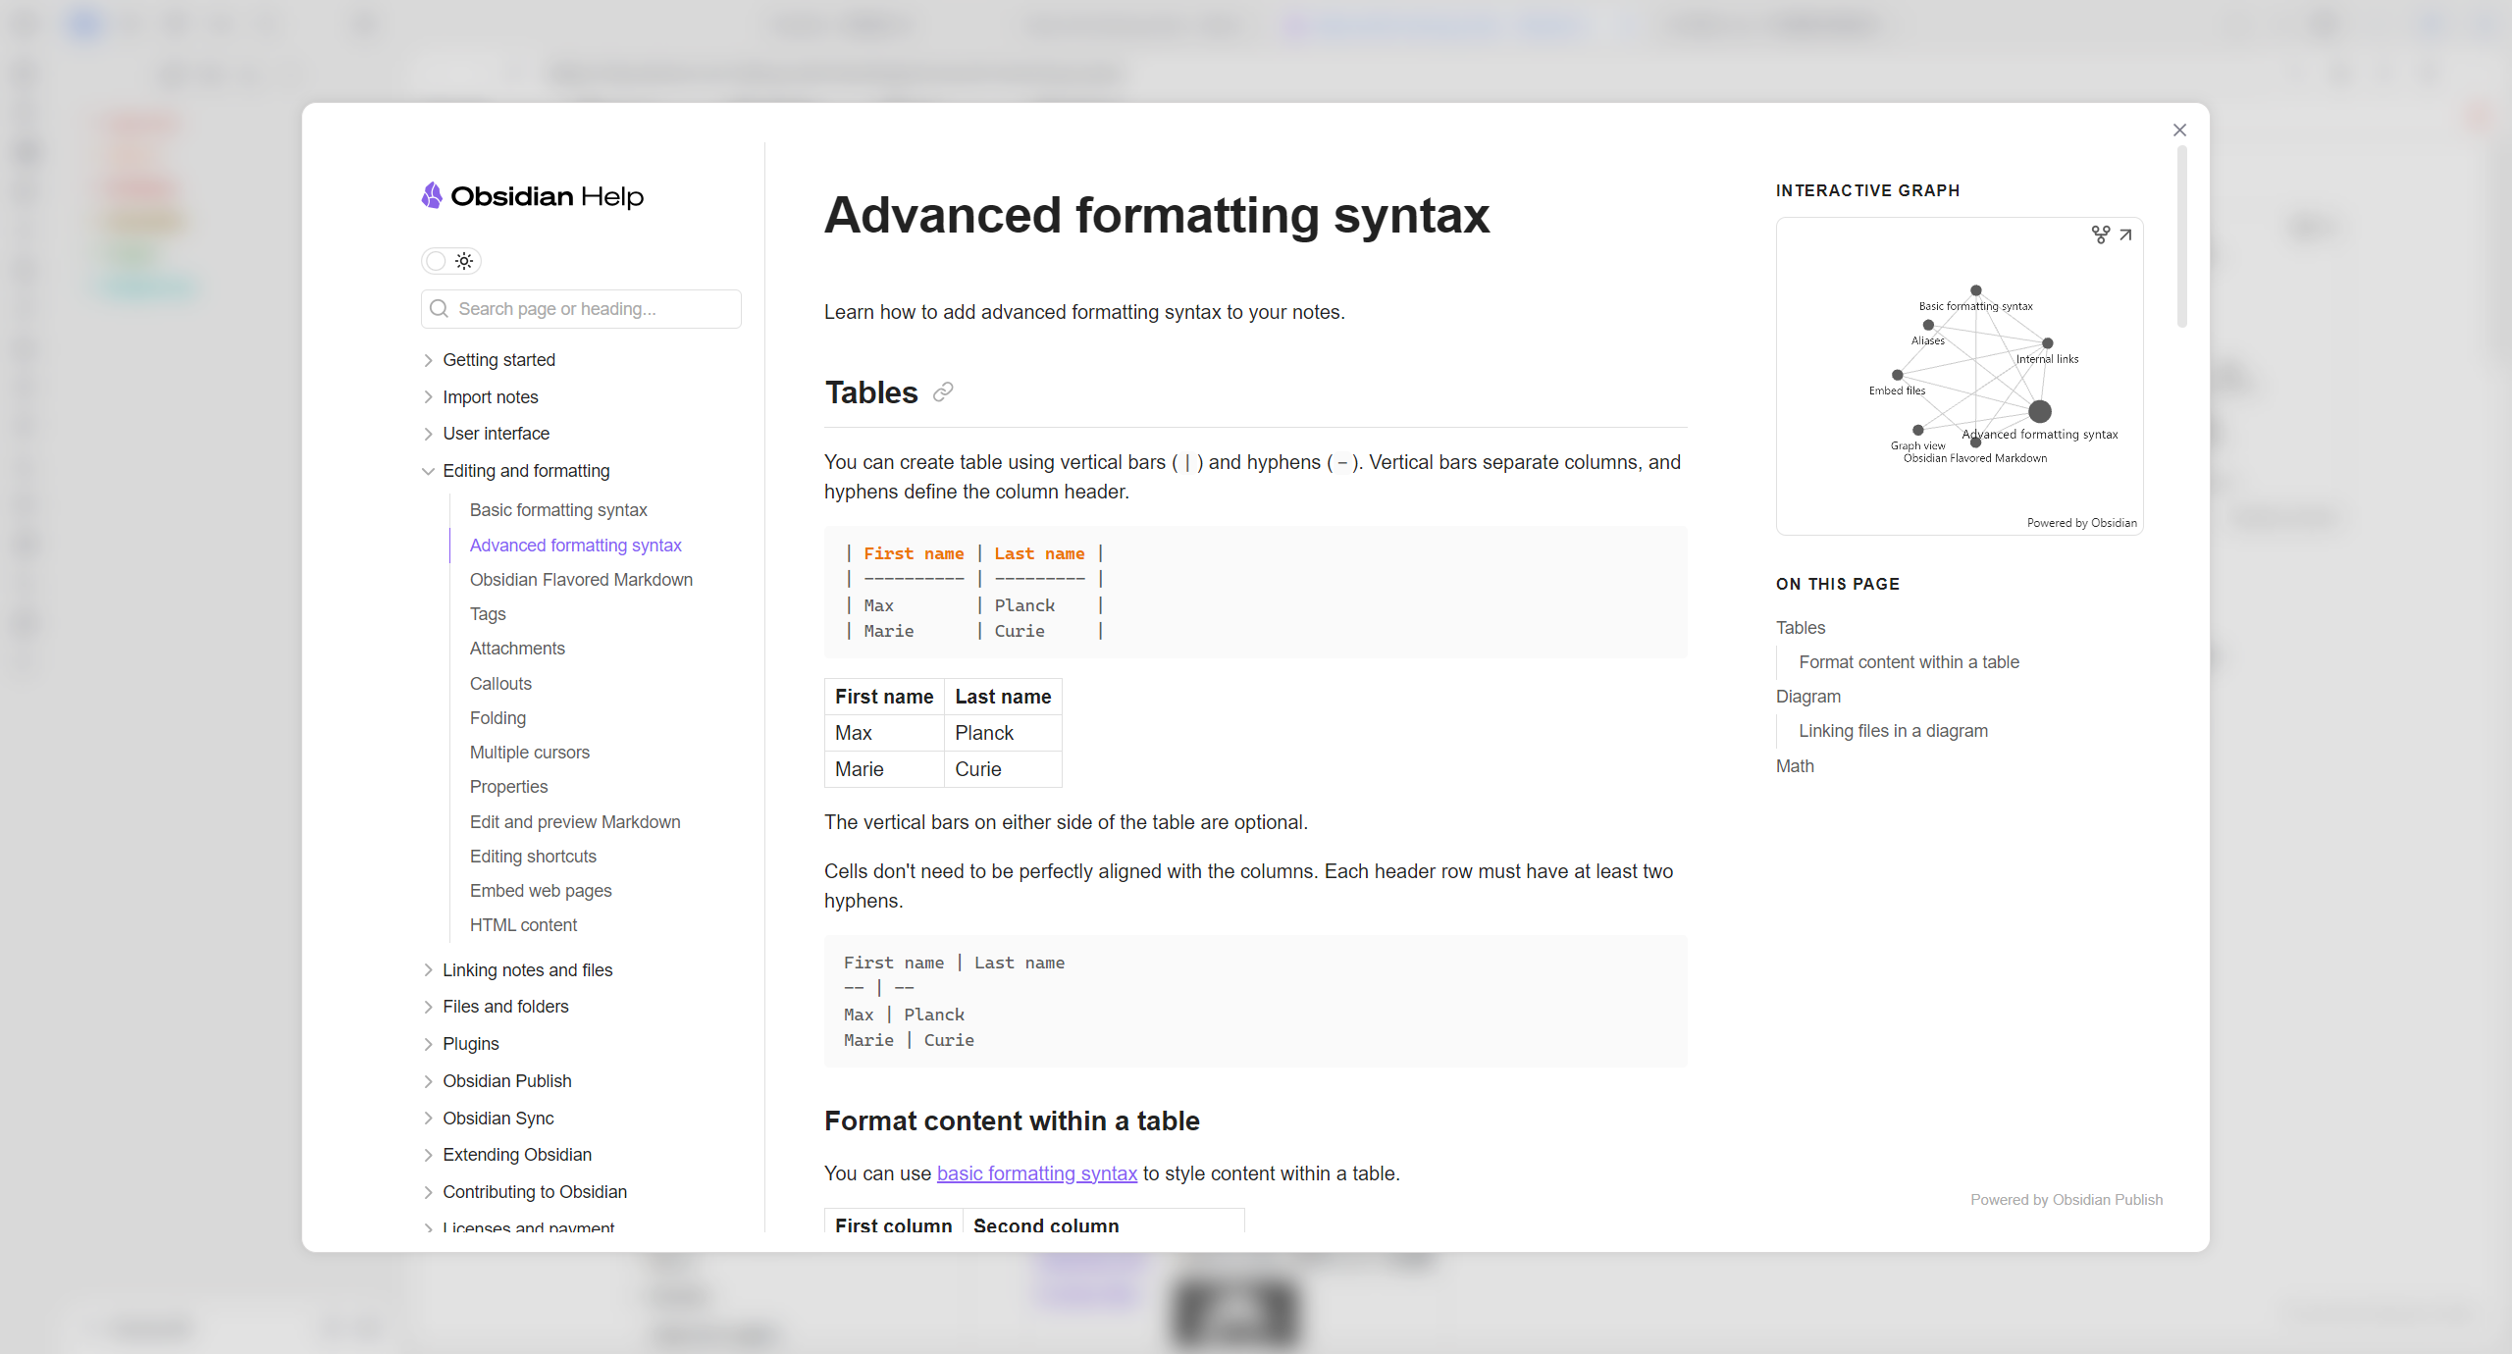This screenshot has height=1354, width=2512.
Task: Click the graph icon in the Interactive Graph panel
Action: 2100,234
